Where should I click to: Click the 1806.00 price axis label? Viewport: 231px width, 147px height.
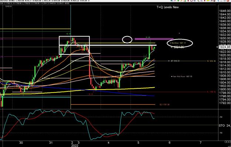point(225,79)
